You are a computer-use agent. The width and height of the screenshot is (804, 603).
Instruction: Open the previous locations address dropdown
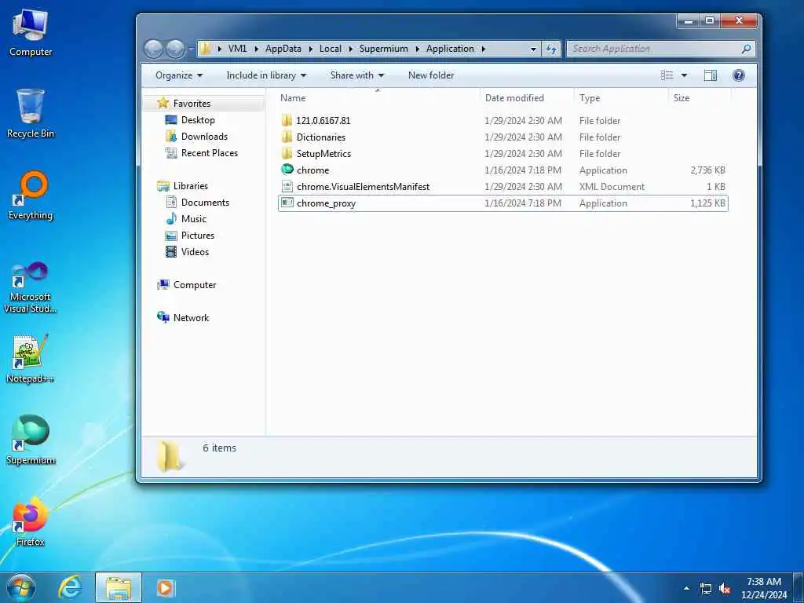click(x=533, y=49)
